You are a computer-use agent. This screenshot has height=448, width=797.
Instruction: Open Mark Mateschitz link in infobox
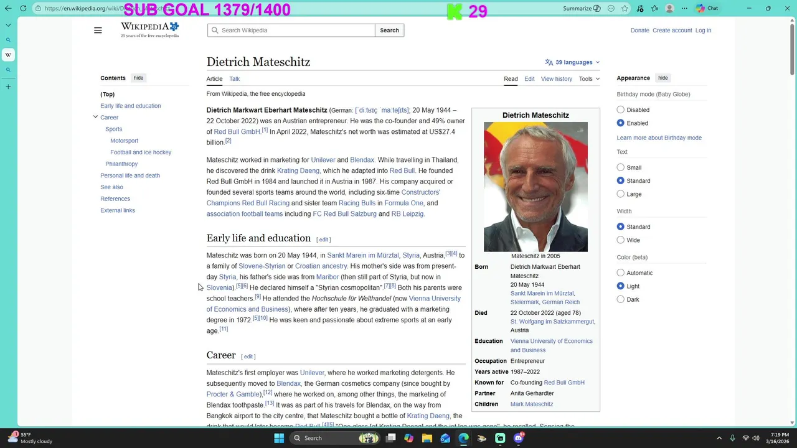pos(532,404)
